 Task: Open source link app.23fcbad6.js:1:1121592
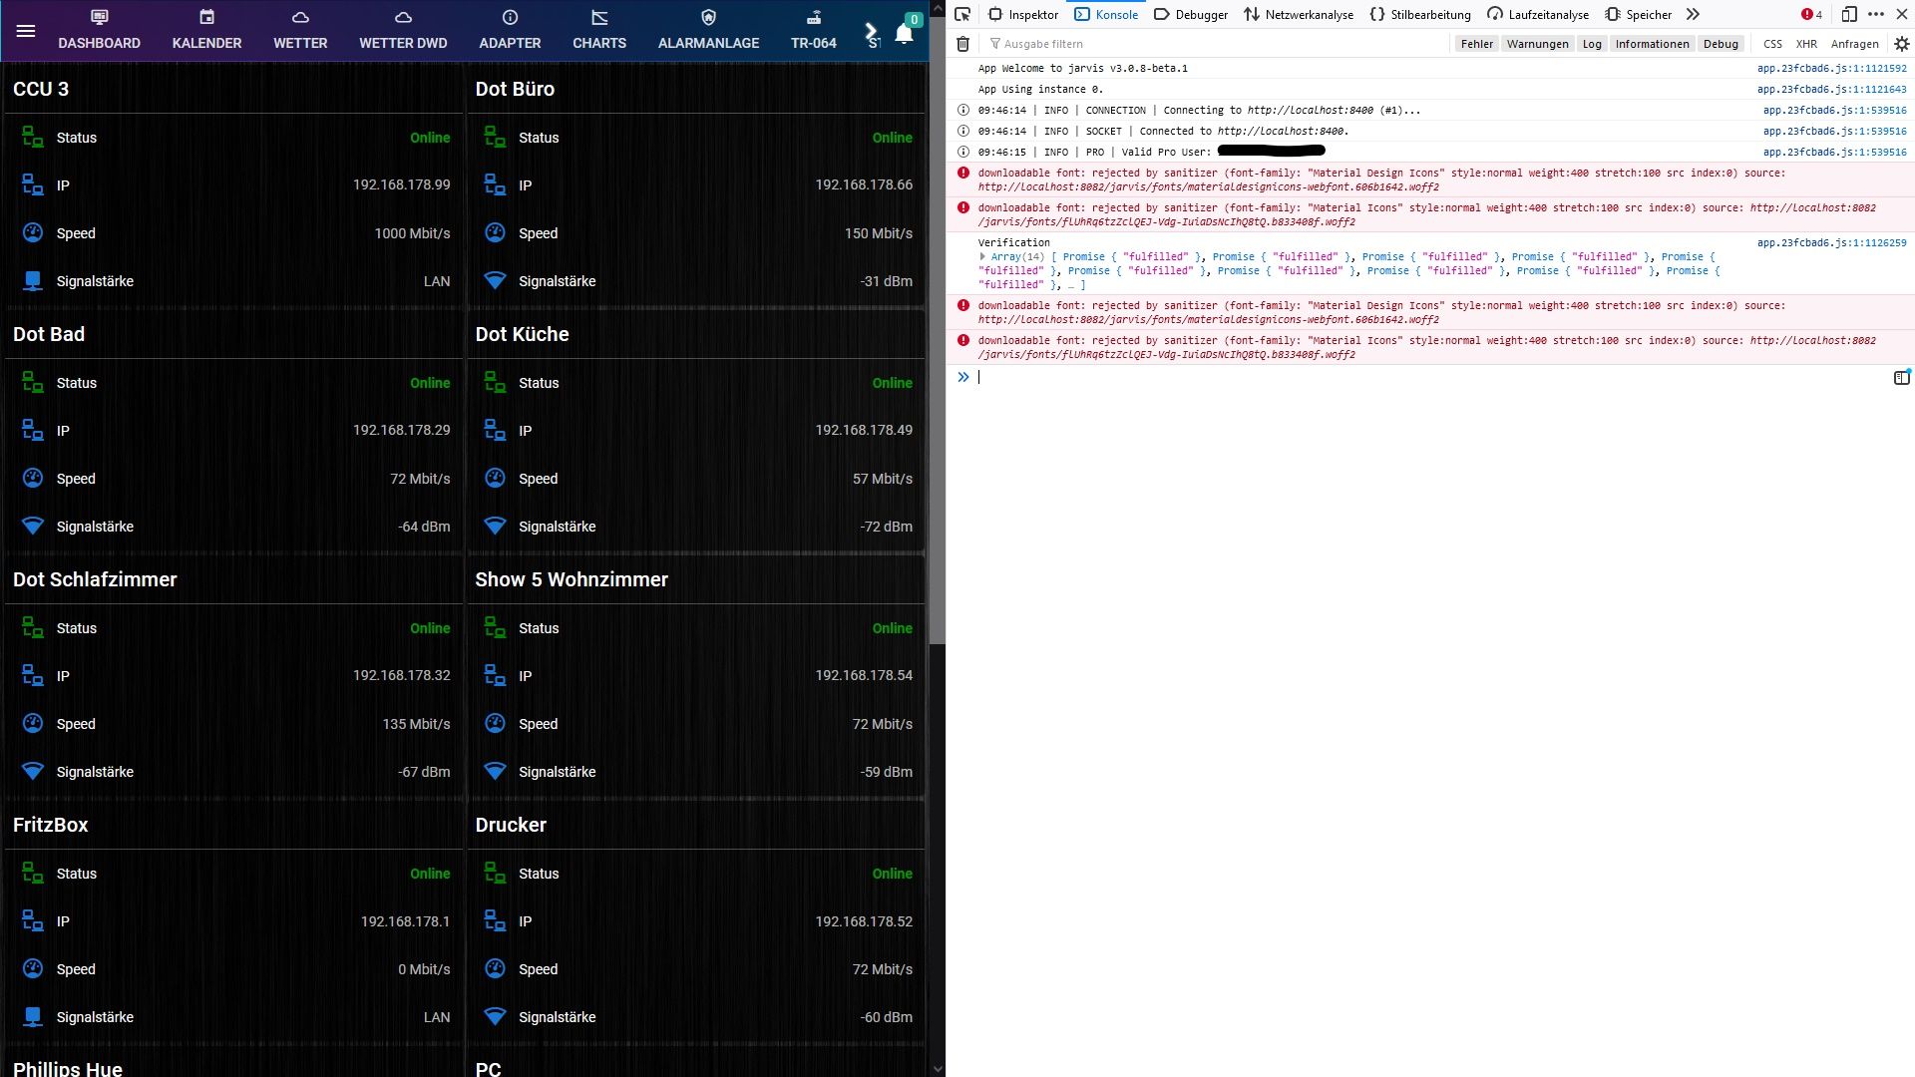click(1831, 68)
